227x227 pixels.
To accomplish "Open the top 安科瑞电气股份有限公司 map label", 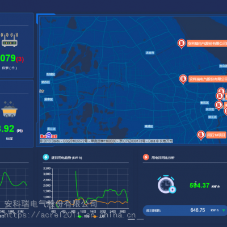I will point(207,44).
